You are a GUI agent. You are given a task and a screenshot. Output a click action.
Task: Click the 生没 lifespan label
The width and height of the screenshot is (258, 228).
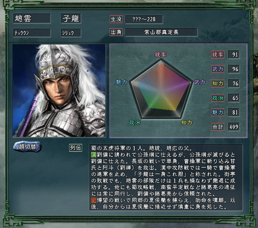click(116, 19)
